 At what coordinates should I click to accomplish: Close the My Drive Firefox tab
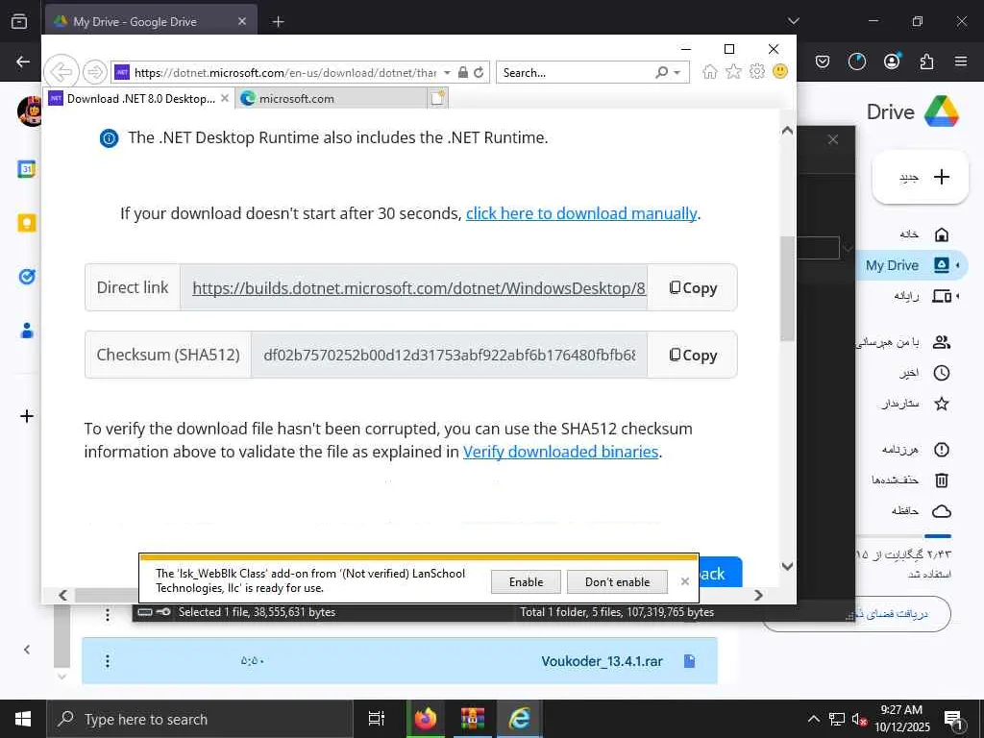pos(242,21)
